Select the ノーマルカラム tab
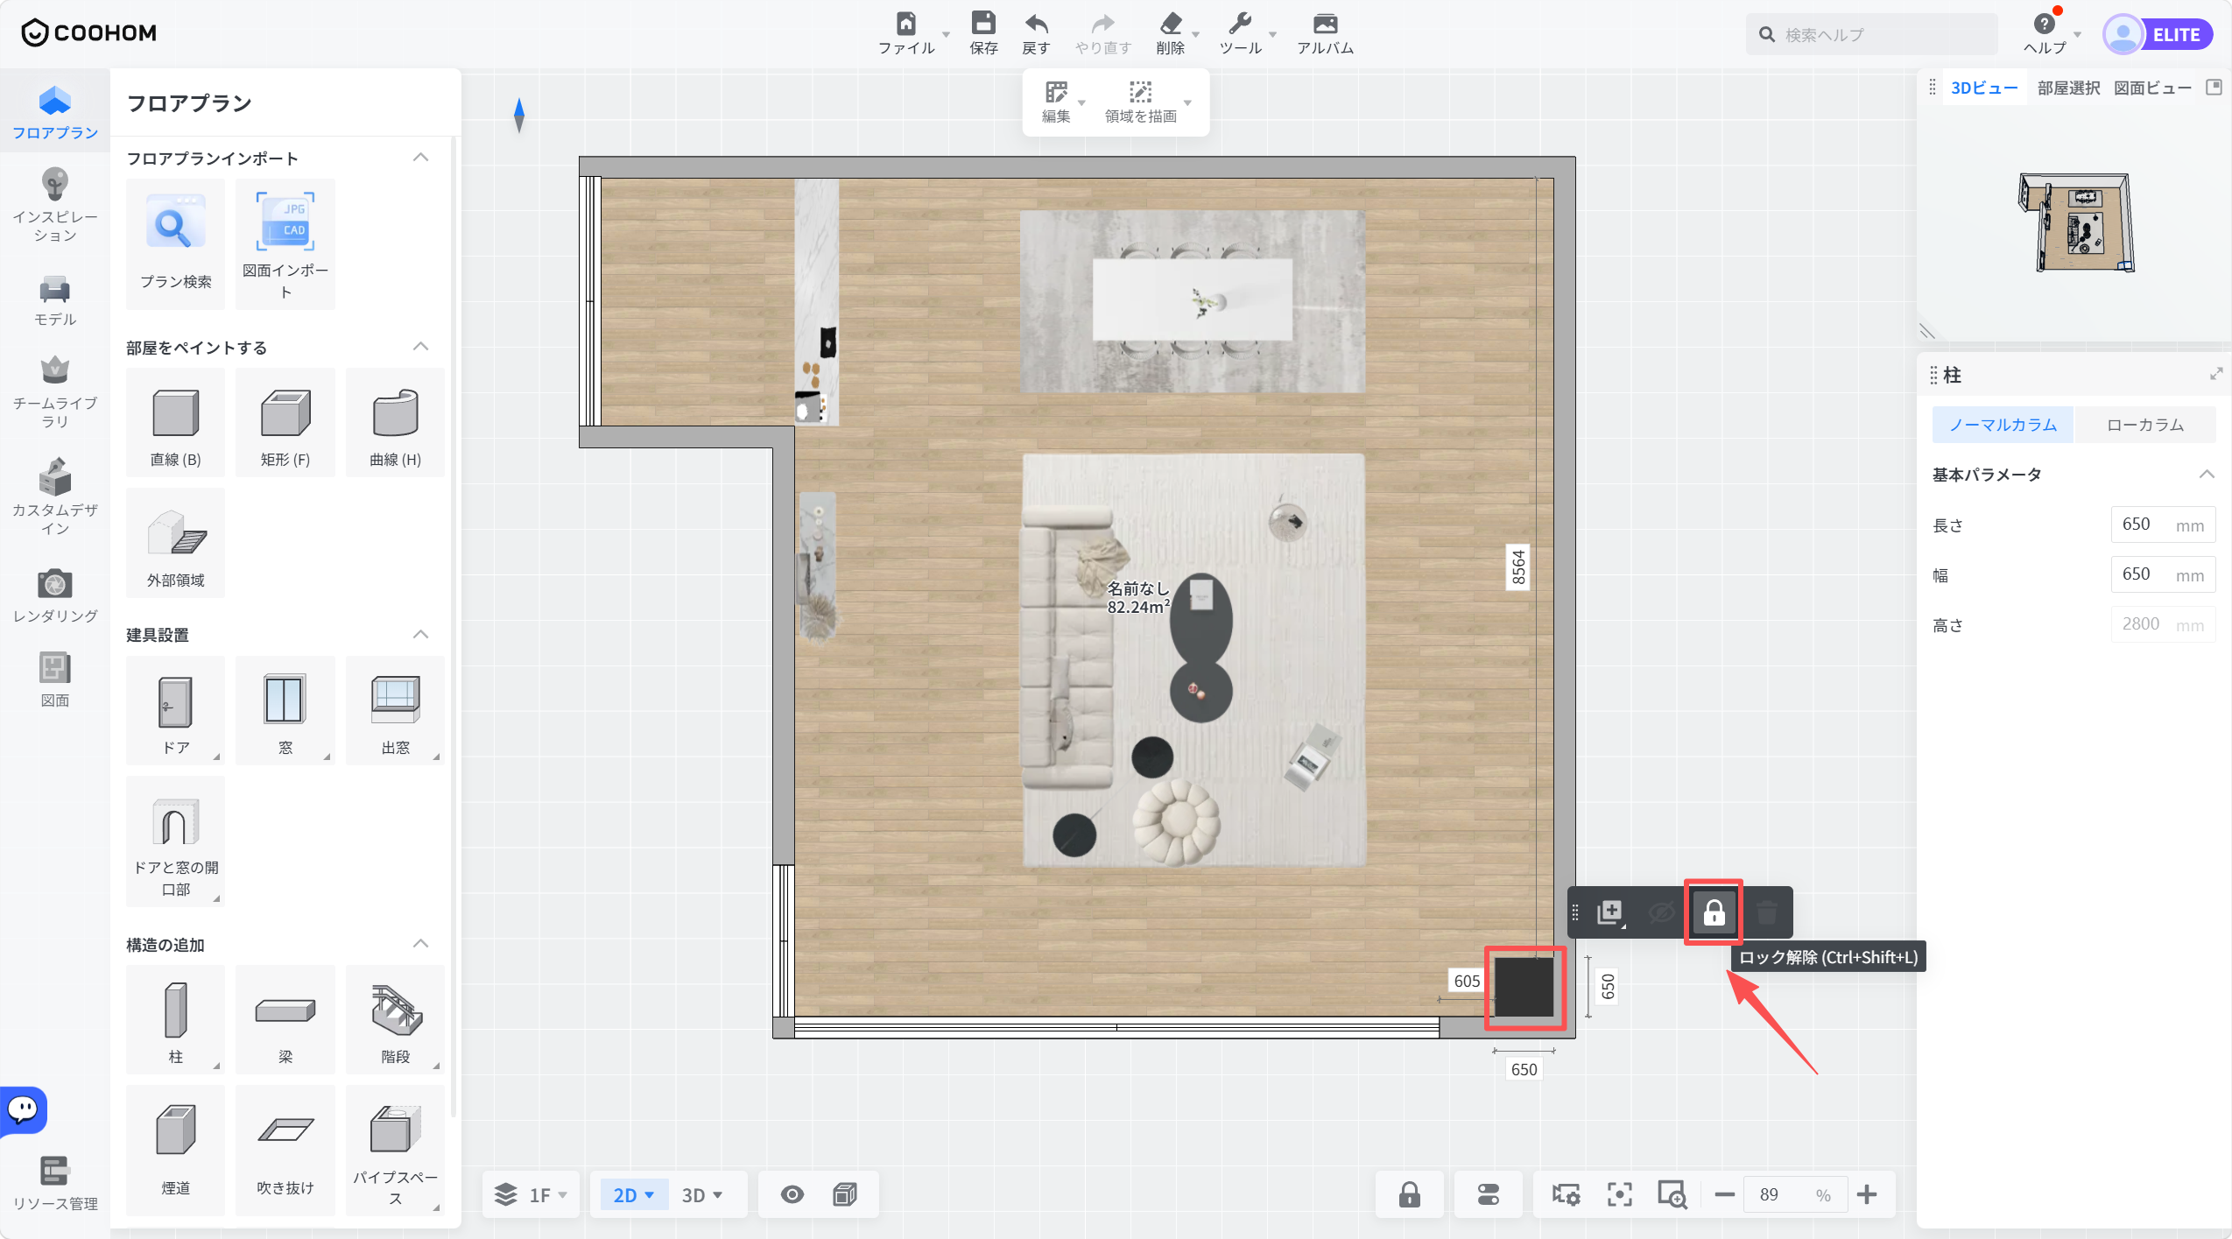Screen dimensions: 2232x1239 click(2002, 425)
